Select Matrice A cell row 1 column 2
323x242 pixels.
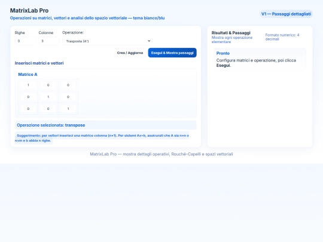(48, 85)
